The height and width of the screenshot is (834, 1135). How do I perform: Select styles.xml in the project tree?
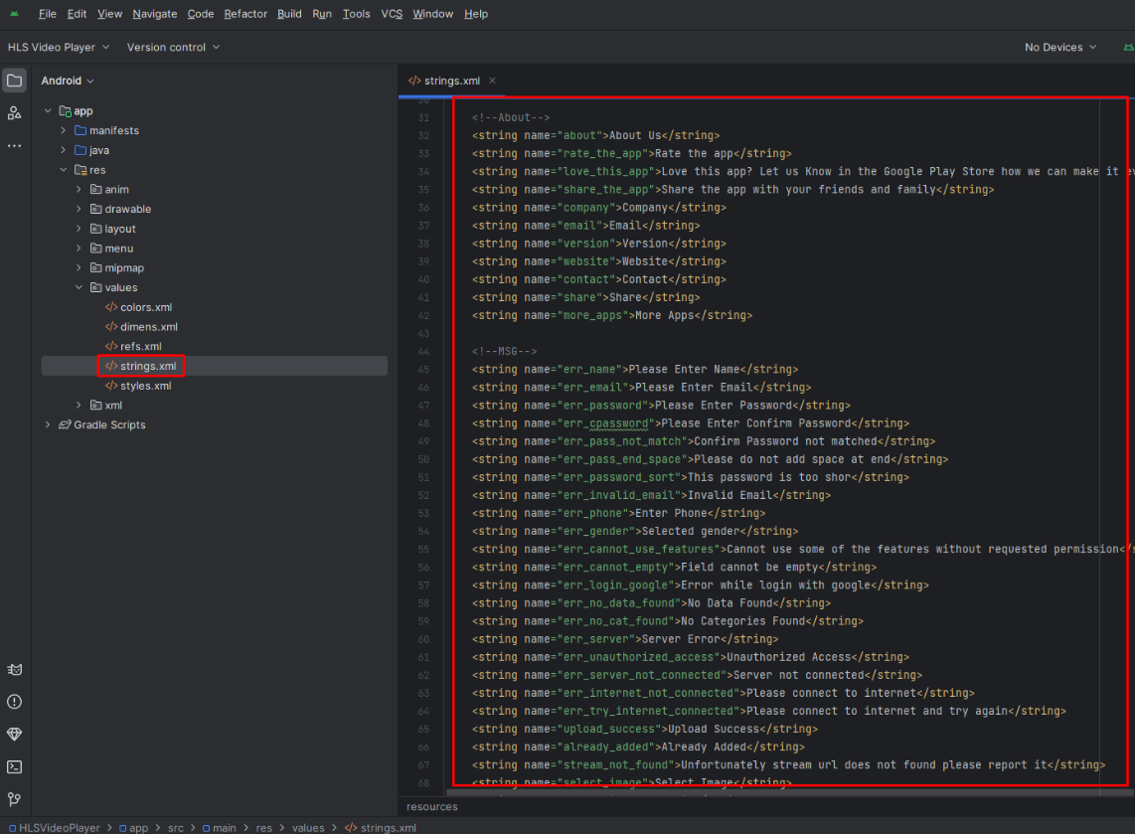145,385
